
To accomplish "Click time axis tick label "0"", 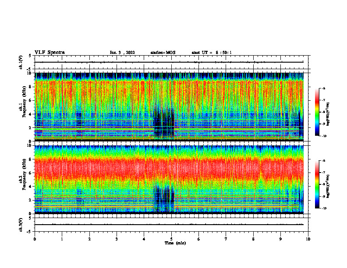I will tap(35, 239).
